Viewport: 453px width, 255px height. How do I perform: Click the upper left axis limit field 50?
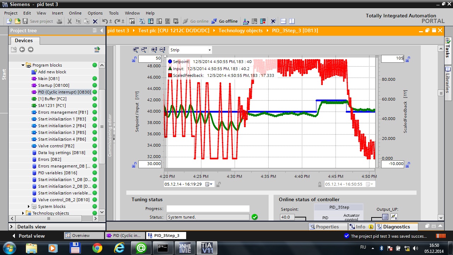pyautogui.click(x=150, y=58)
